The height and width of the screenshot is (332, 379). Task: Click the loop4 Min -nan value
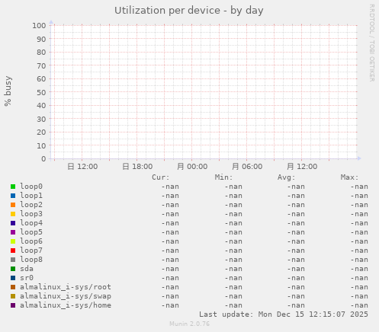pos(233,223)
